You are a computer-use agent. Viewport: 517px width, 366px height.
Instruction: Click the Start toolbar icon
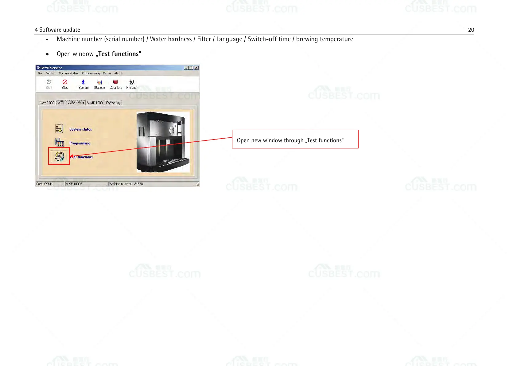tap(49, 82)
